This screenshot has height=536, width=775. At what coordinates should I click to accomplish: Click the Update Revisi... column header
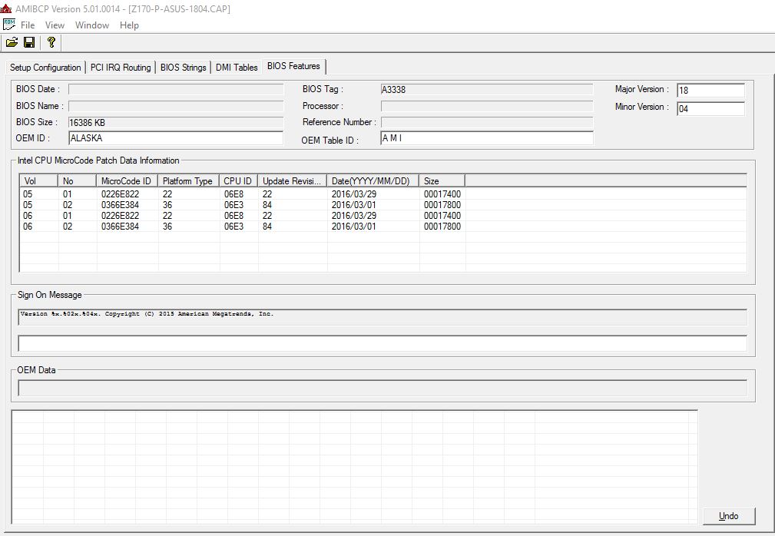(x=292, y=180)
